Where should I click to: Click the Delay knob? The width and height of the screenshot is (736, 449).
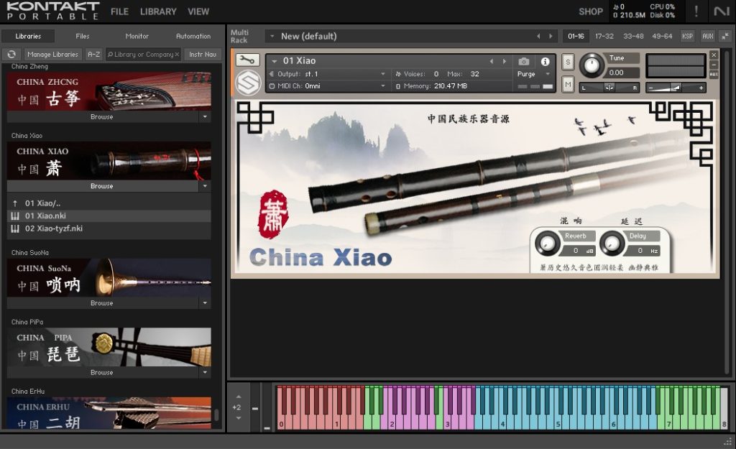[x=612, y=243]
